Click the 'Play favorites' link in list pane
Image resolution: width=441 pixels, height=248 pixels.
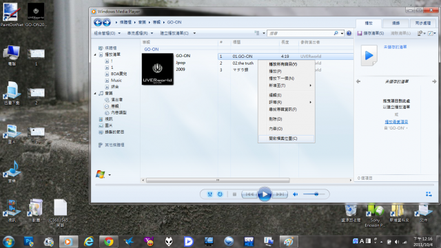(x=396, y=122)
